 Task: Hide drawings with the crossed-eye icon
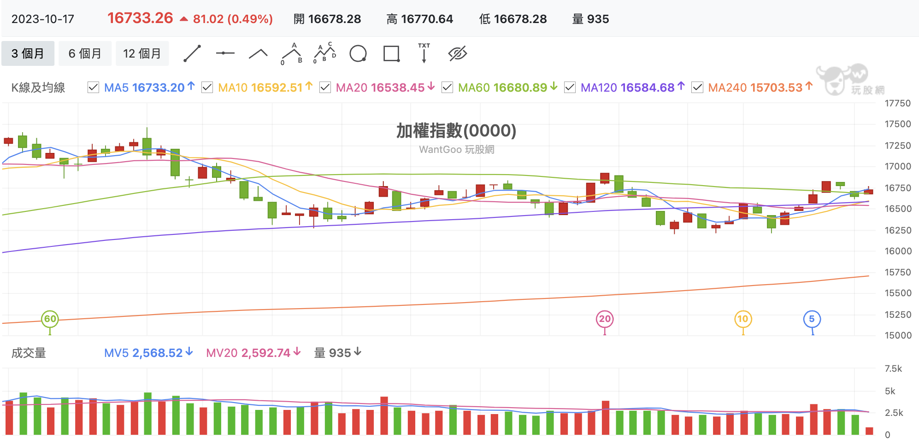tap(458, 53)
